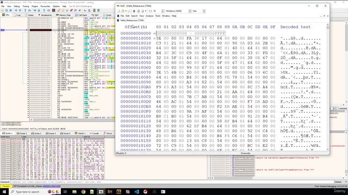Select the Dump 2 tab
The height and width of the screenshot is (195, 348).
(22, 133)
